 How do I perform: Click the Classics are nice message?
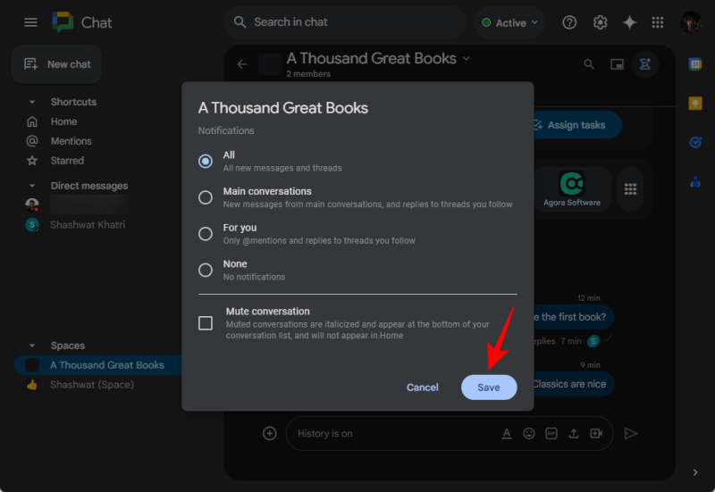click(x=573, y=384)
